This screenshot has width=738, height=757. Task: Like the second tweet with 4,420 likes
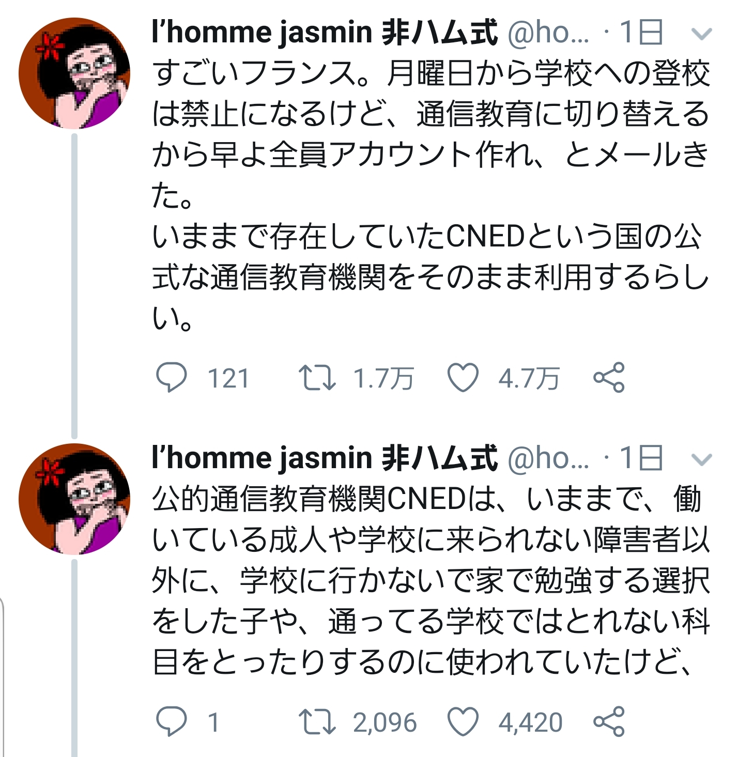(x=463, y=721)
